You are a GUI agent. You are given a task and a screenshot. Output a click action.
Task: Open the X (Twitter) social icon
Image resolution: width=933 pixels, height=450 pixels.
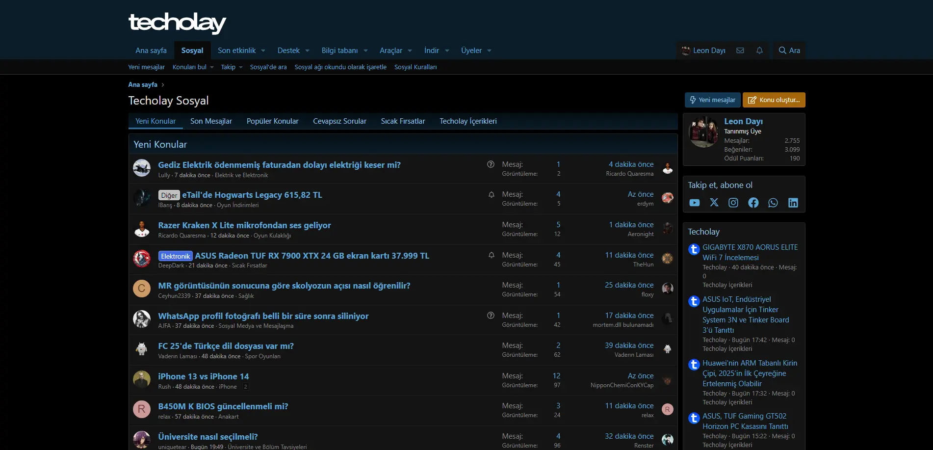(x=714, y=203)
